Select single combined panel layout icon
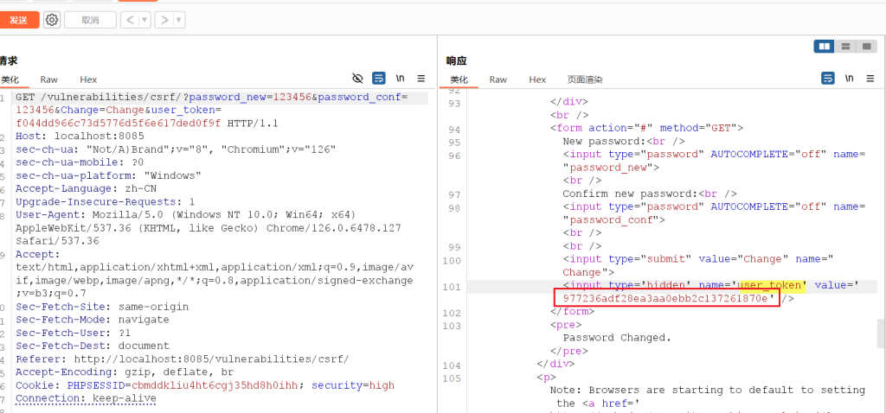Screen dimensions: 886x413 point(865,46)
